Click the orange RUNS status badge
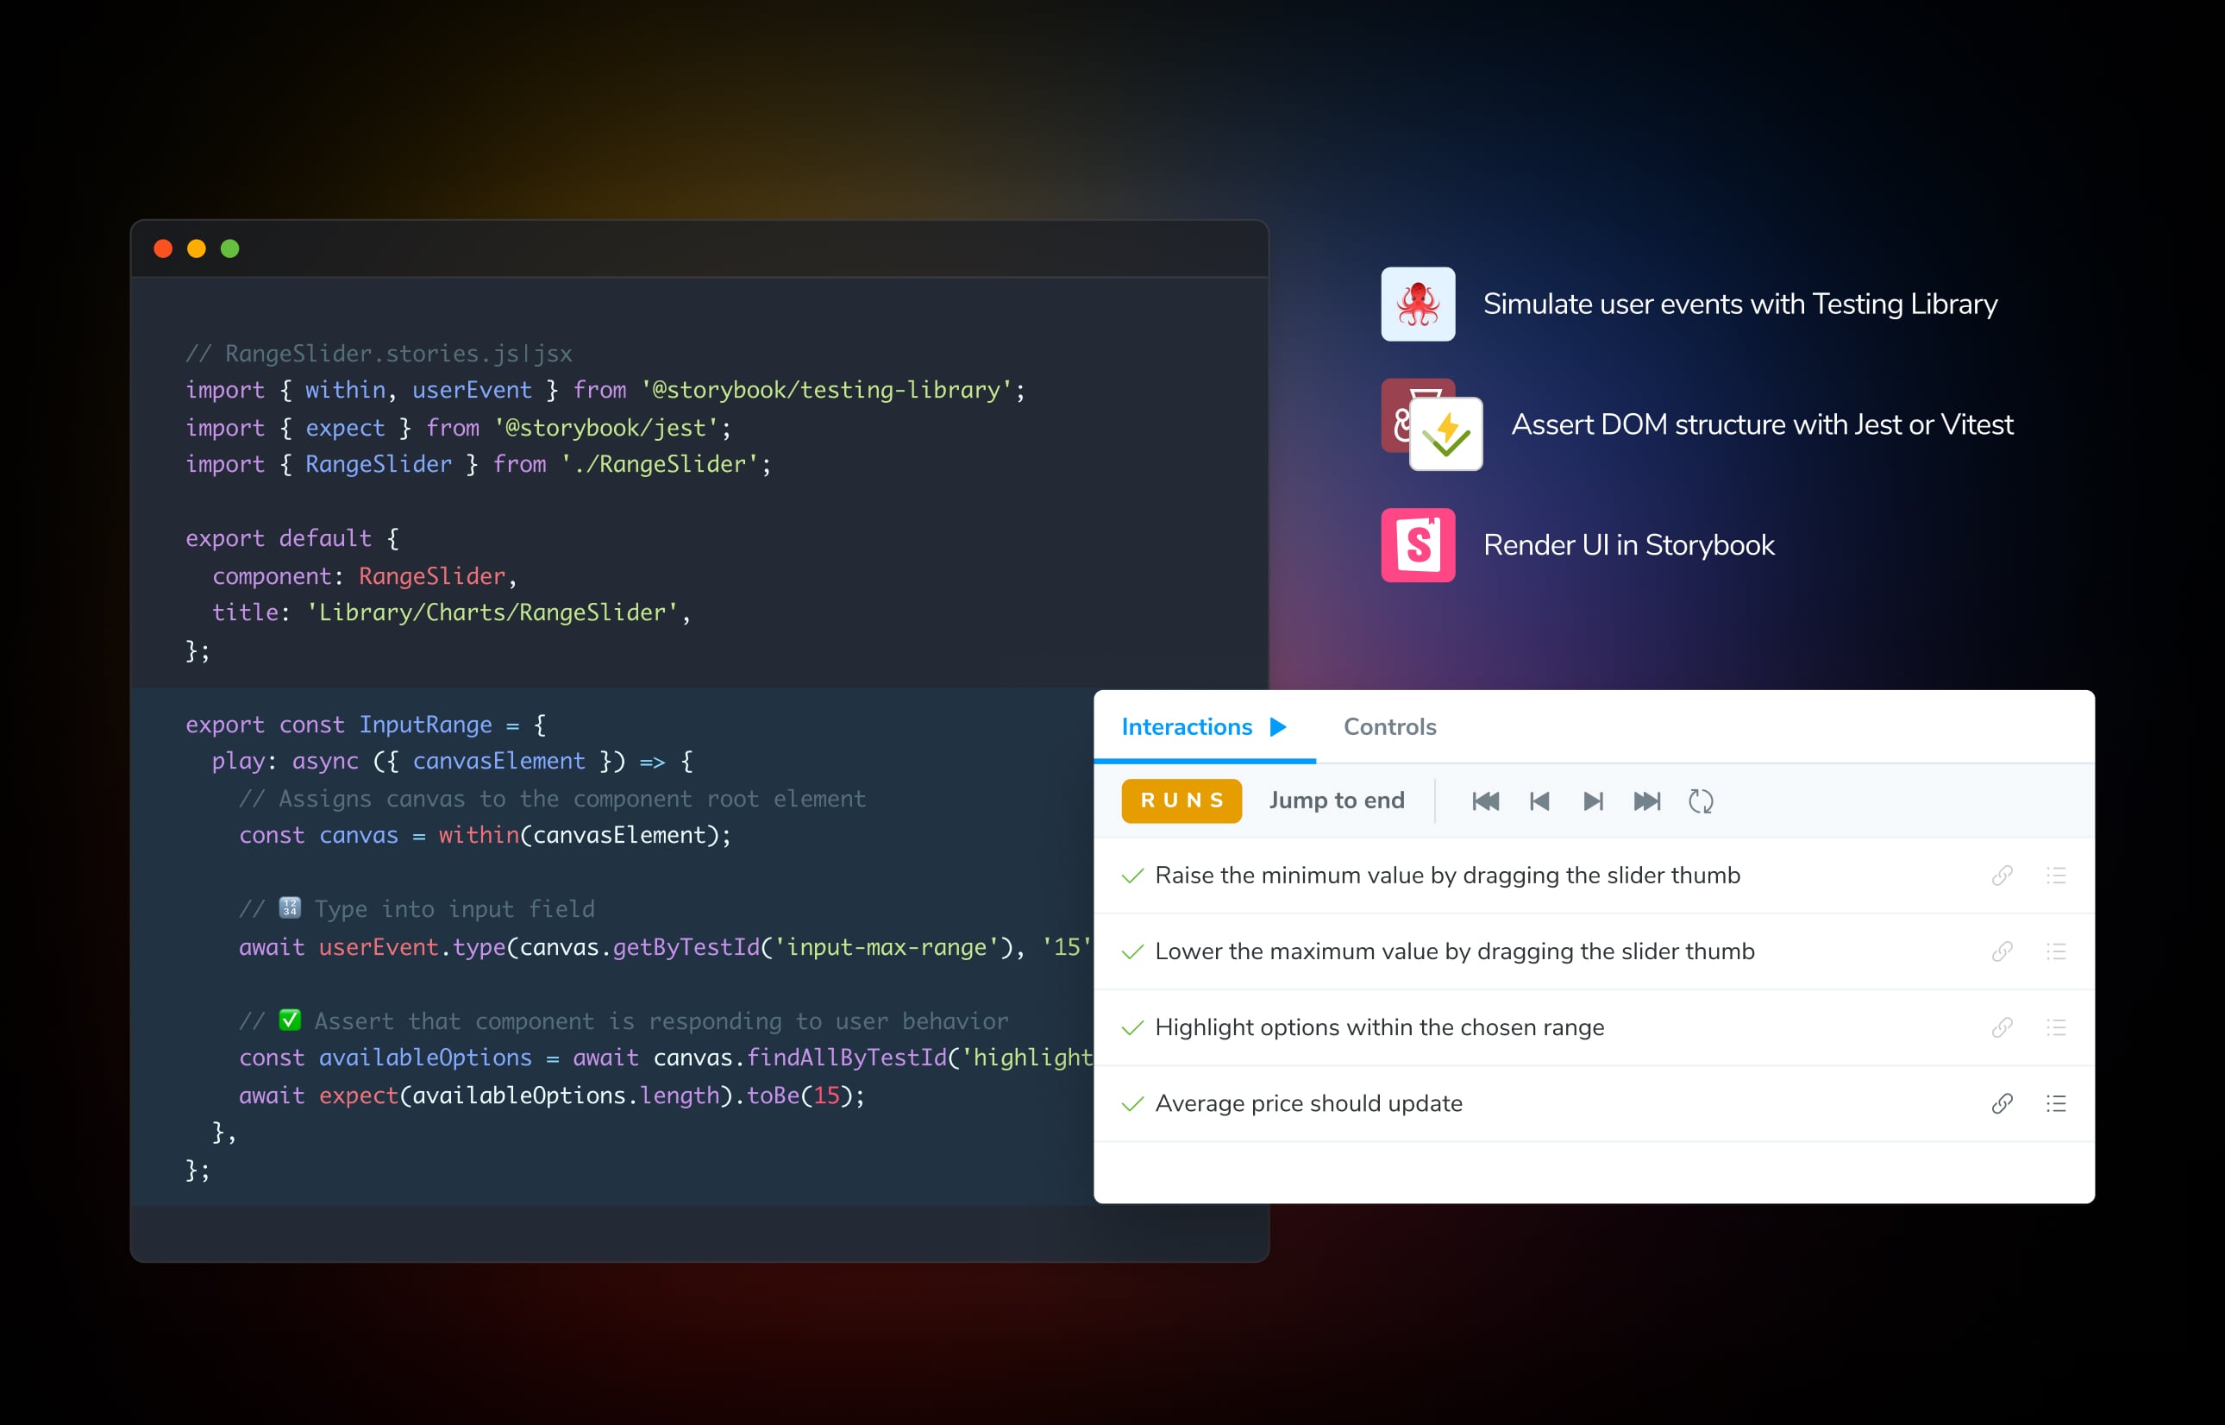The image size is (2225, 1425). (x=1181, y=801)
